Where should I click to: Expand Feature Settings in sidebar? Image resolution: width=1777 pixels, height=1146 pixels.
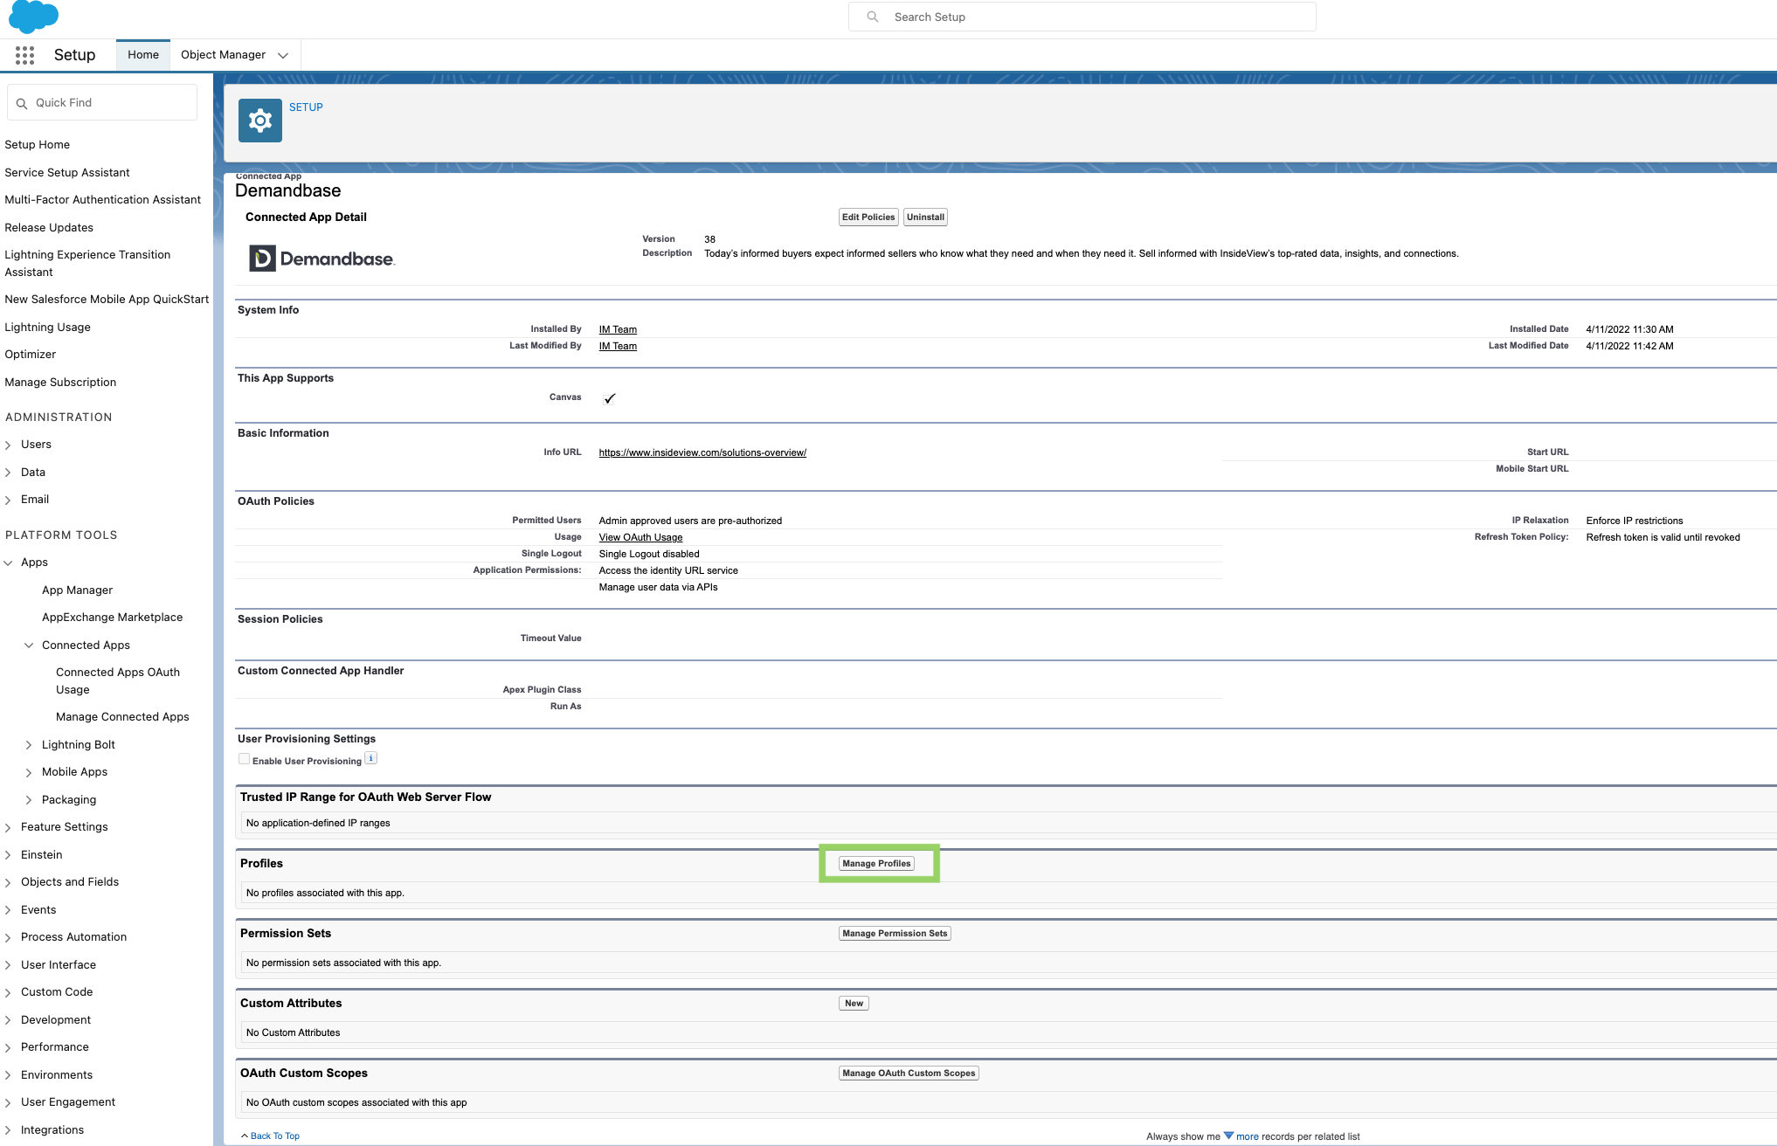8,827
